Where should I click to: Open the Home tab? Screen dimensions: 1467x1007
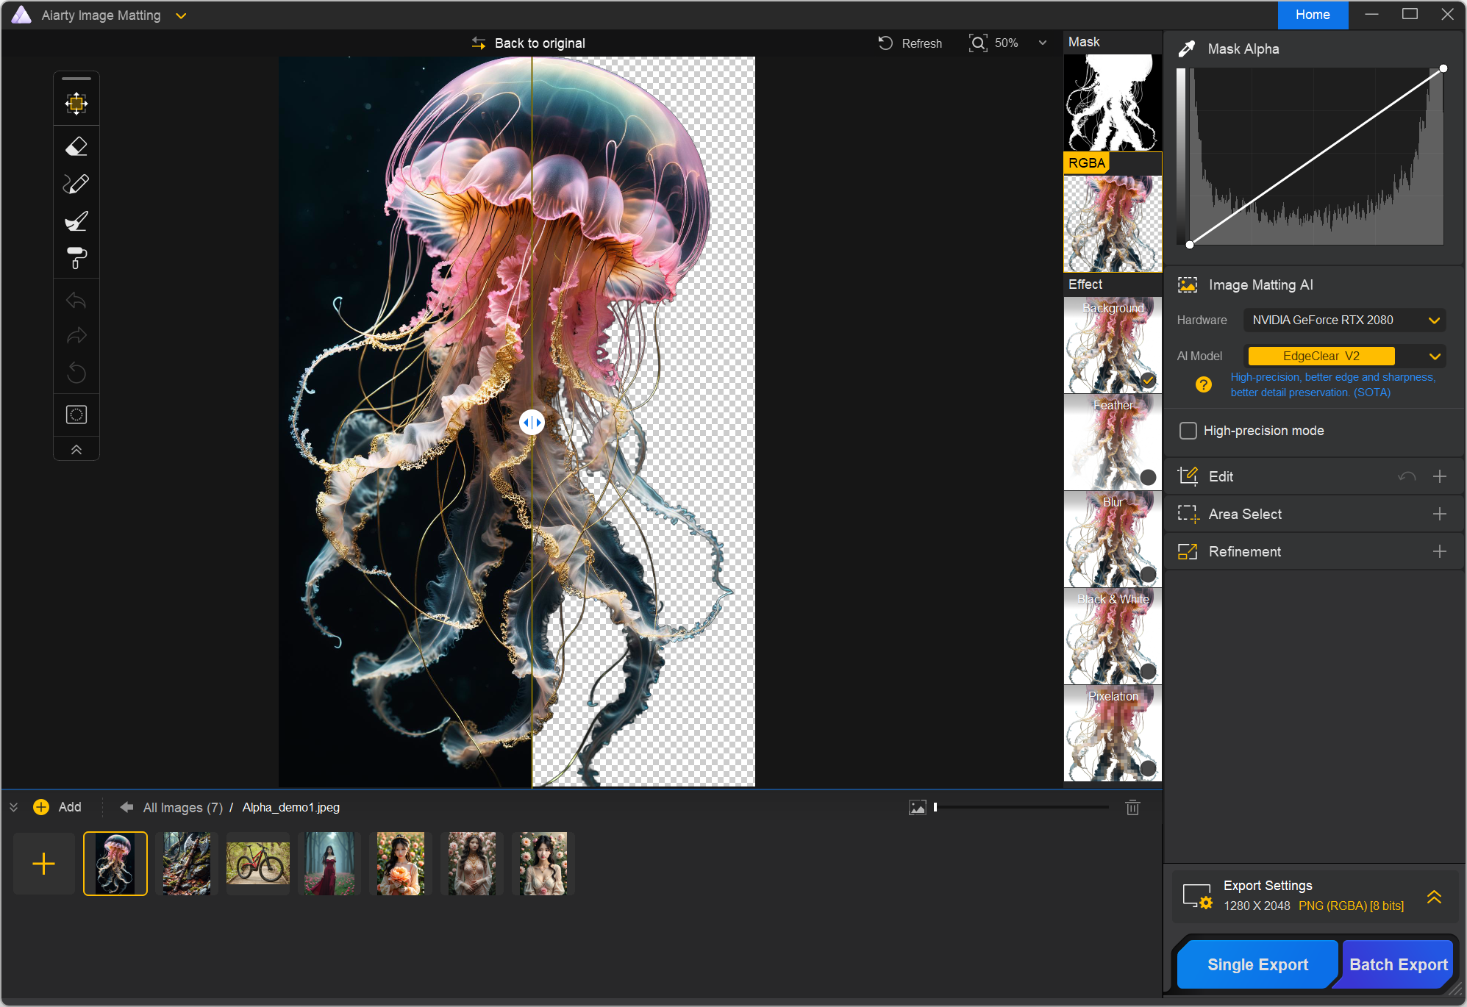(x=1312, y=15)
